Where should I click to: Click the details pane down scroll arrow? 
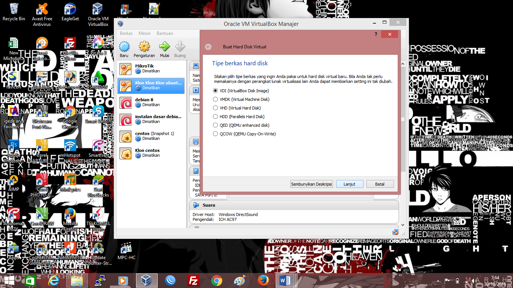(x=403, y=225)
